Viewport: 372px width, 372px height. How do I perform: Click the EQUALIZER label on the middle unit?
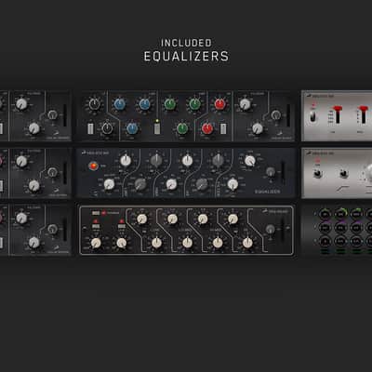[267, 192]
